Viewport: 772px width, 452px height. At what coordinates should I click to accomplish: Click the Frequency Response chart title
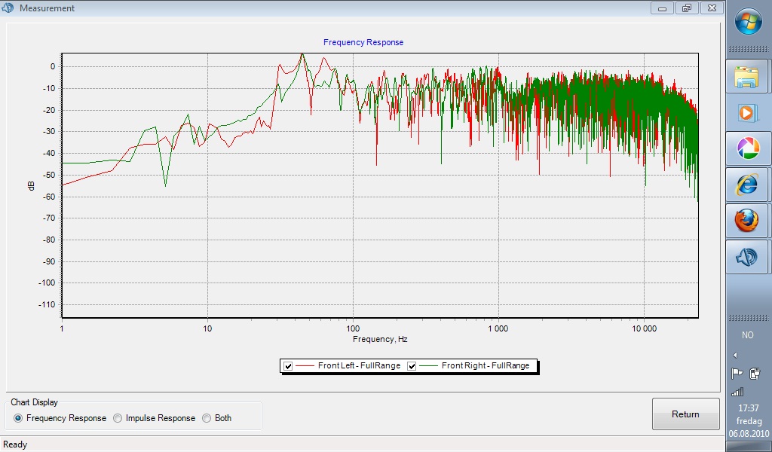point(363,42)
